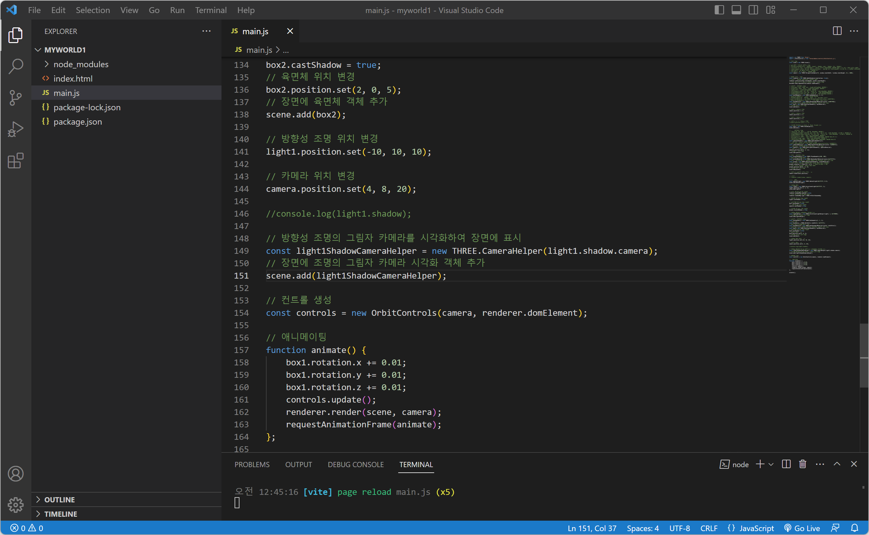Toggle the secondary side bar layout button

click(x=753, y=10)
